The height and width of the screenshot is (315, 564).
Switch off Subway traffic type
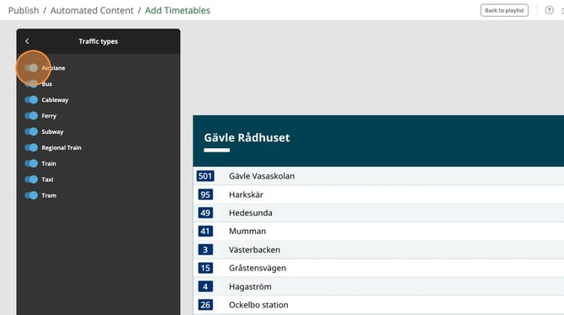(x=31, y=131)
